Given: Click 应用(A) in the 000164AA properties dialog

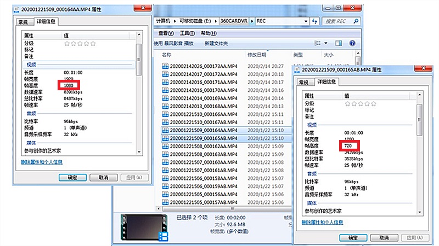Looking at the screenshot, I should 134,177.
